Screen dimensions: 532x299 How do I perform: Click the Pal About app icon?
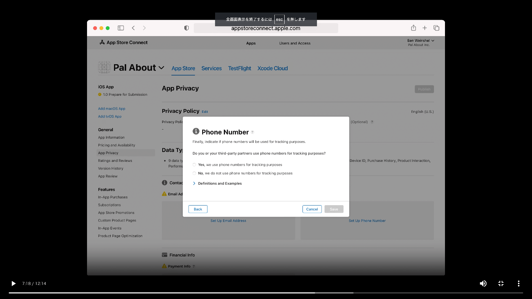[x=104, y=67]
